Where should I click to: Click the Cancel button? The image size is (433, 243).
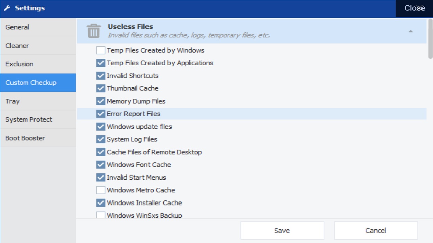click(375, 231)
